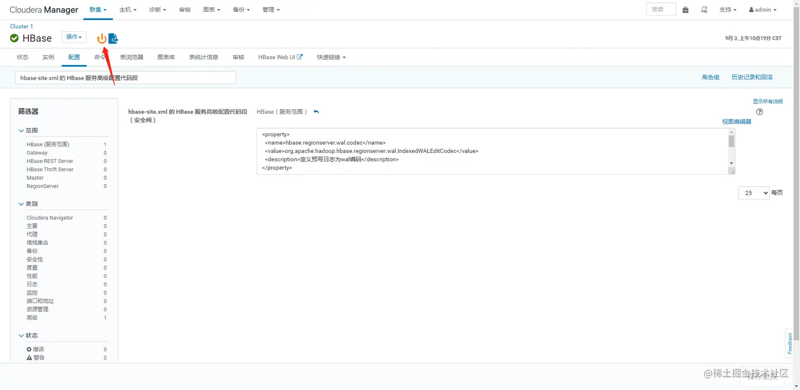This screenshot has height=390, width=800.
Task: Switch to the 实例 tab
Action: [x=48, y=57]
